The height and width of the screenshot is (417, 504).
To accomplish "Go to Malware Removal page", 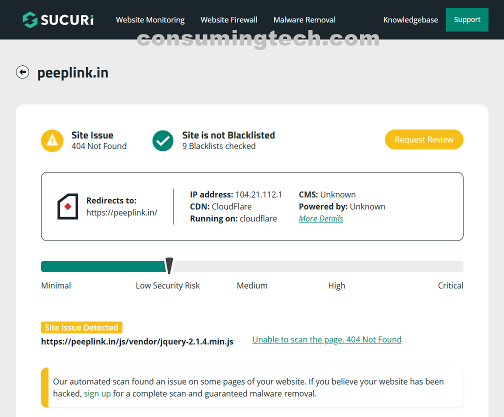I will (304, 20).
